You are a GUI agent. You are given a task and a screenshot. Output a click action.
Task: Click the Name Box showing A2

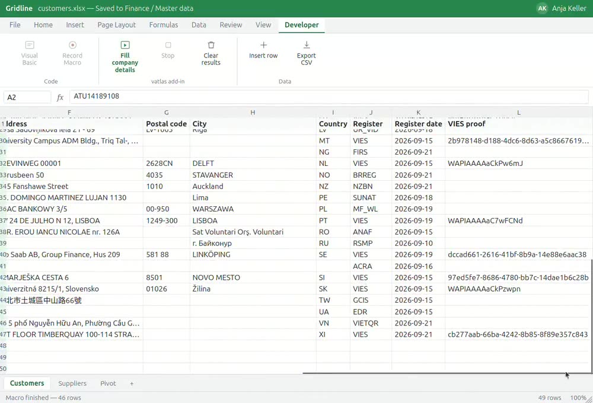(27, 97)
